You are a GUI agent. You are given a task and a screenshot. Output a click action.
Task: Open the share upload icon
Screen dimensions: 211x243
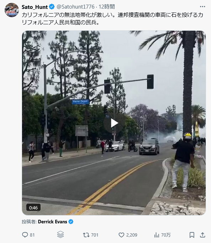(202, 235)
